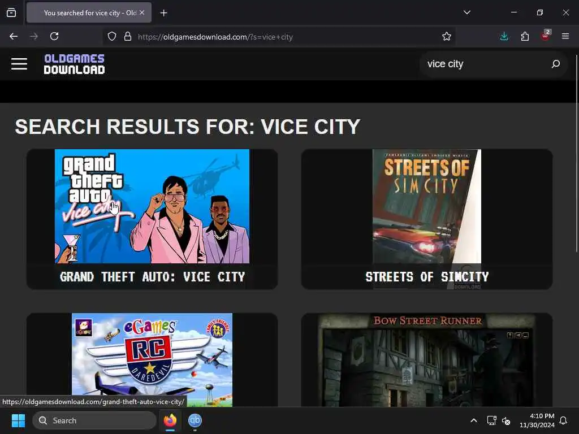Screen dimensions: 579x434
Task: Open qBittorrent from the taskbar
Action: point(195,420)
